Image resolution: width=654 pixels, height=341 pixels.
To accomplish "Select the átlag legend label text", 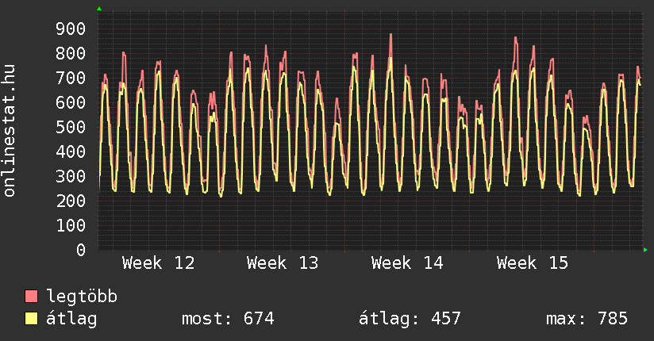I will point(72,319).
